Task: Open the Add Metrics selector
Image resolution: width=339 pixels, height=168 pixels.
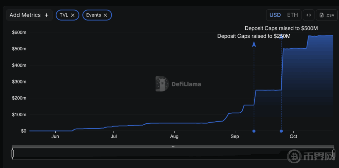Action: [x=29, y=15]
